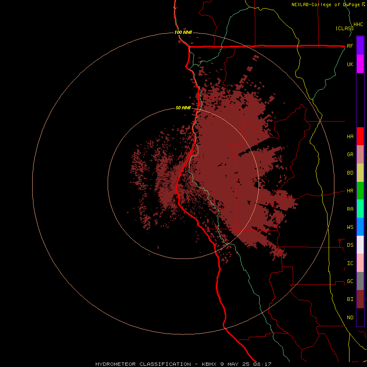This screenshot has width=367, height=367.
Task: Click the purple RF color swatch
Action: pos(360,46)
